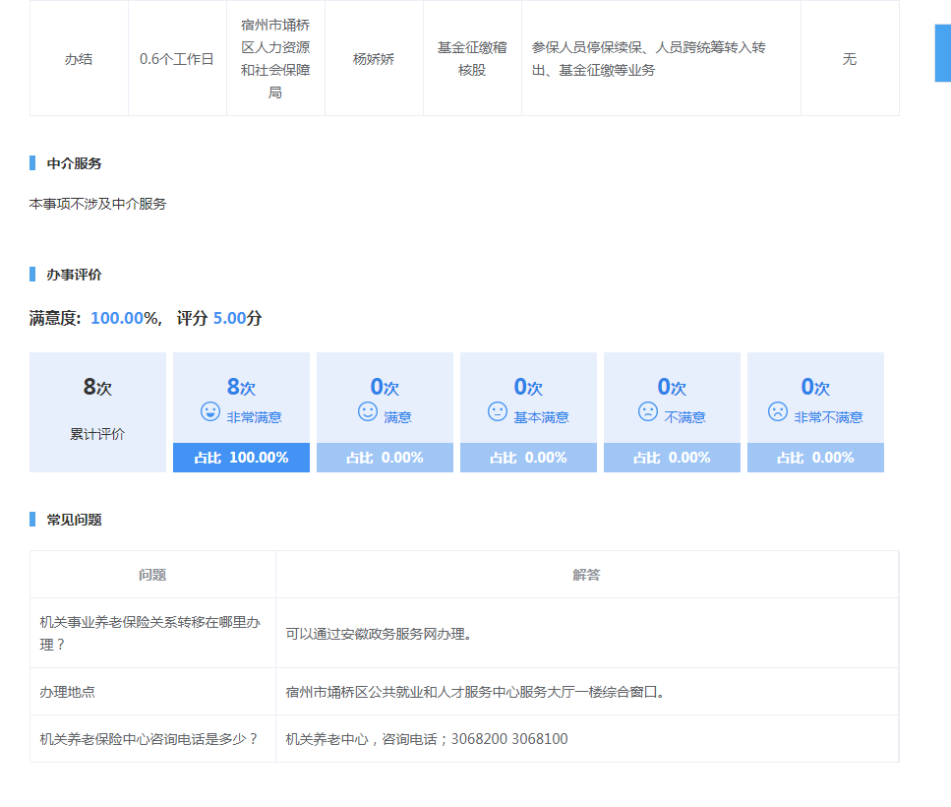Click the 占比 0.00% bar under 满意
This screenshot has width=951, height=807.
tap(385, 458)
